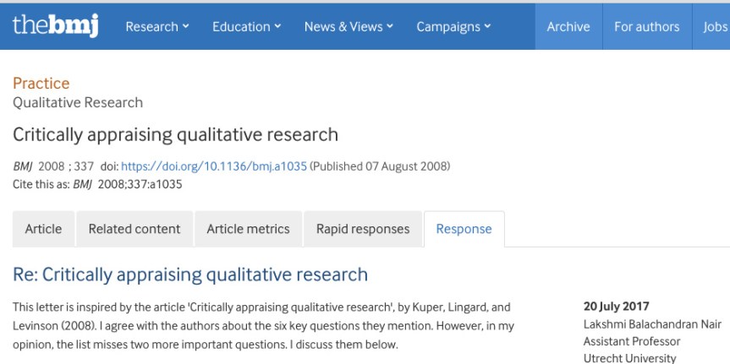Expand the Research menu chevron
Image resolution: width=730 pixels, height=364 pixels.
tap(185, 27)
